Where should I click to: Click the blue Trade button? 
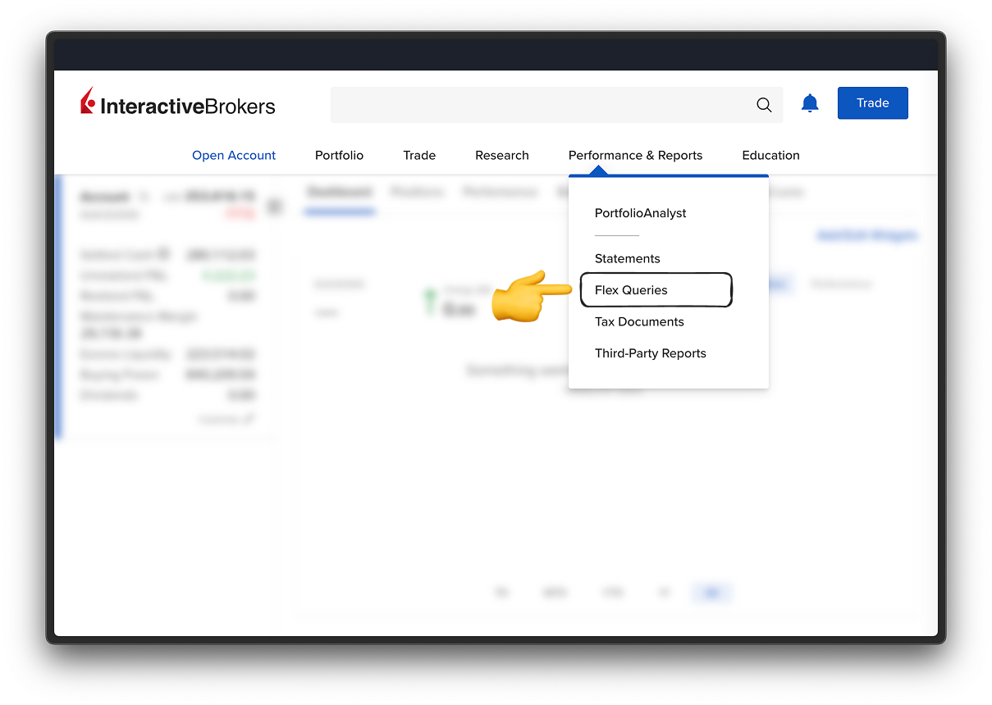pos(872,103)
